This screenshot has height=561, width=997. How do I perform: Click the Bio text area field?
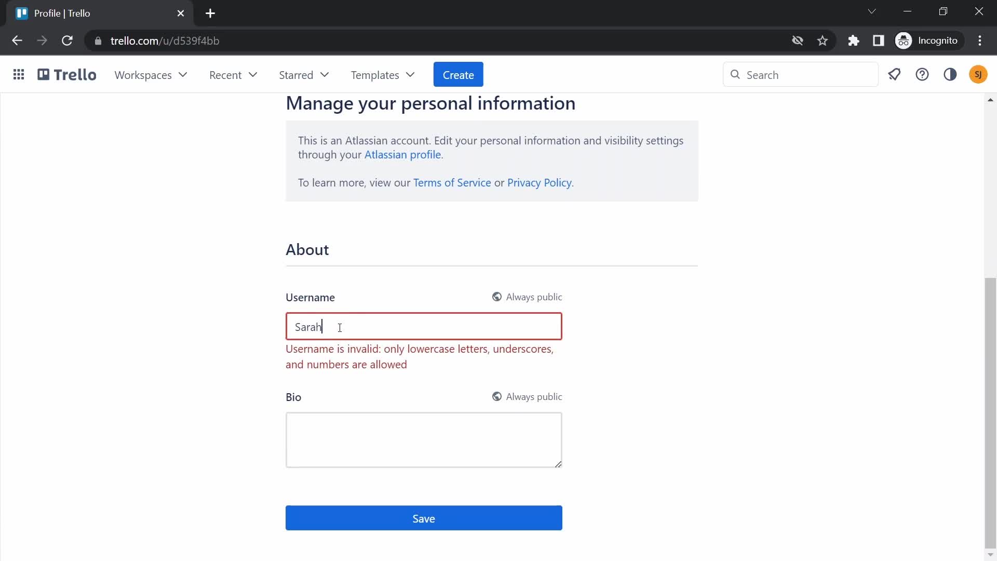(423, 439)
